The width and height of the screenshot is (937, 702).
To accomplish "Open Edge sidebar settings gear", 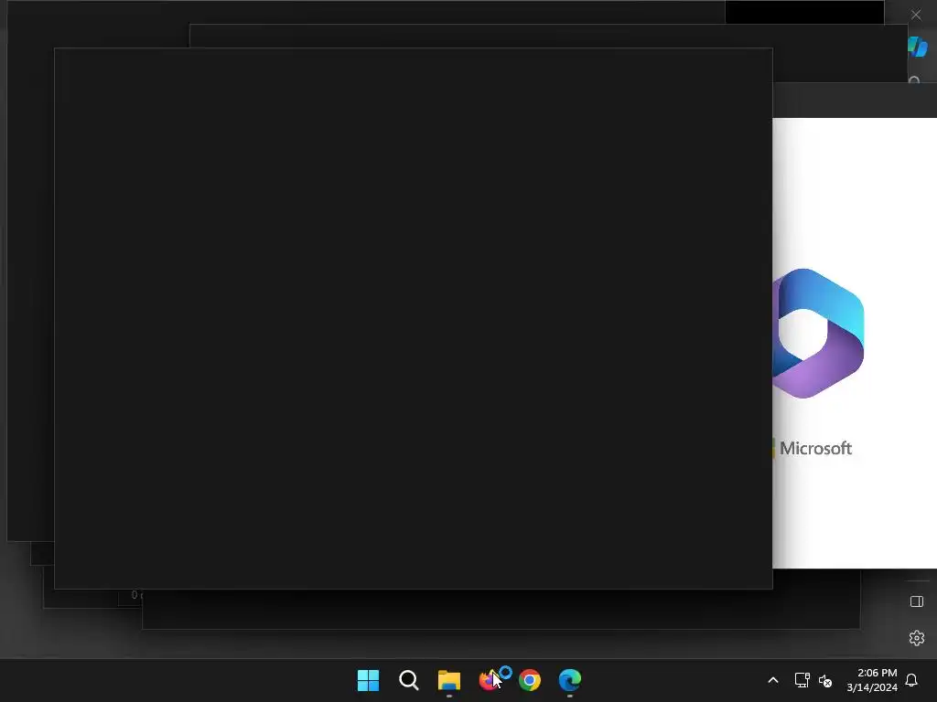I will coord(917,638).
